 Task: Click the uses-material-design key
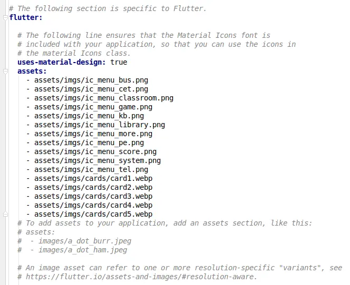61,62
